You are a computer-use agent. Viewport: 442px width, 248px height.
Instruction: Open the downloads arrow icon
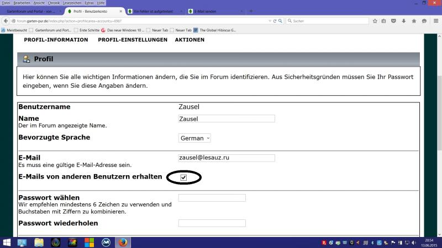(403, 21)
